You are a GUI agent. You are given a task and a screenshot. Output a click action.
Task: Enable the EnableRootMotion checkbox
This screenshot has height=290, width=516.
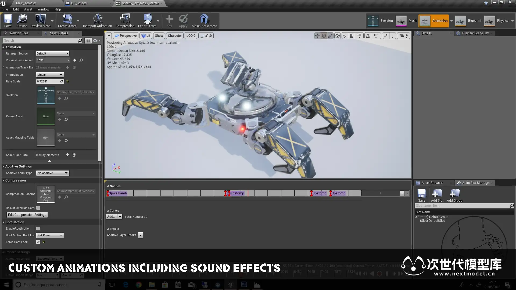(x=38, y=229)
